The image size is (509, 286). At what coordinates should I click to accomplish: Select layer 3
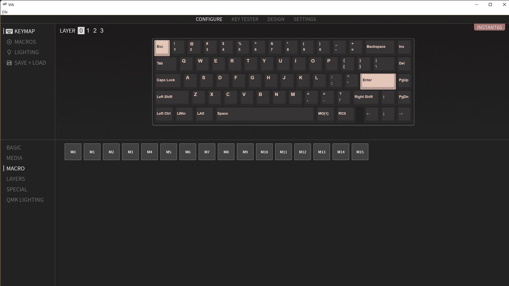tap(102, 31)
